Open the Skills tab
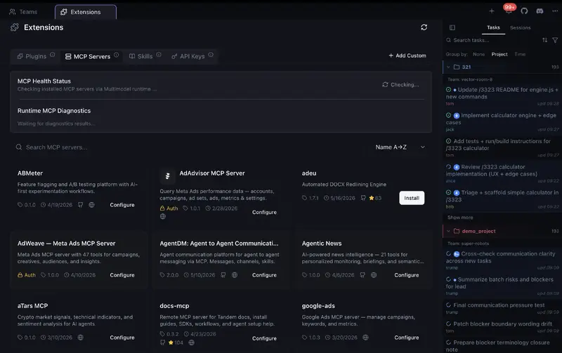The width and height of the screenshot is (562, 353). 141,56
